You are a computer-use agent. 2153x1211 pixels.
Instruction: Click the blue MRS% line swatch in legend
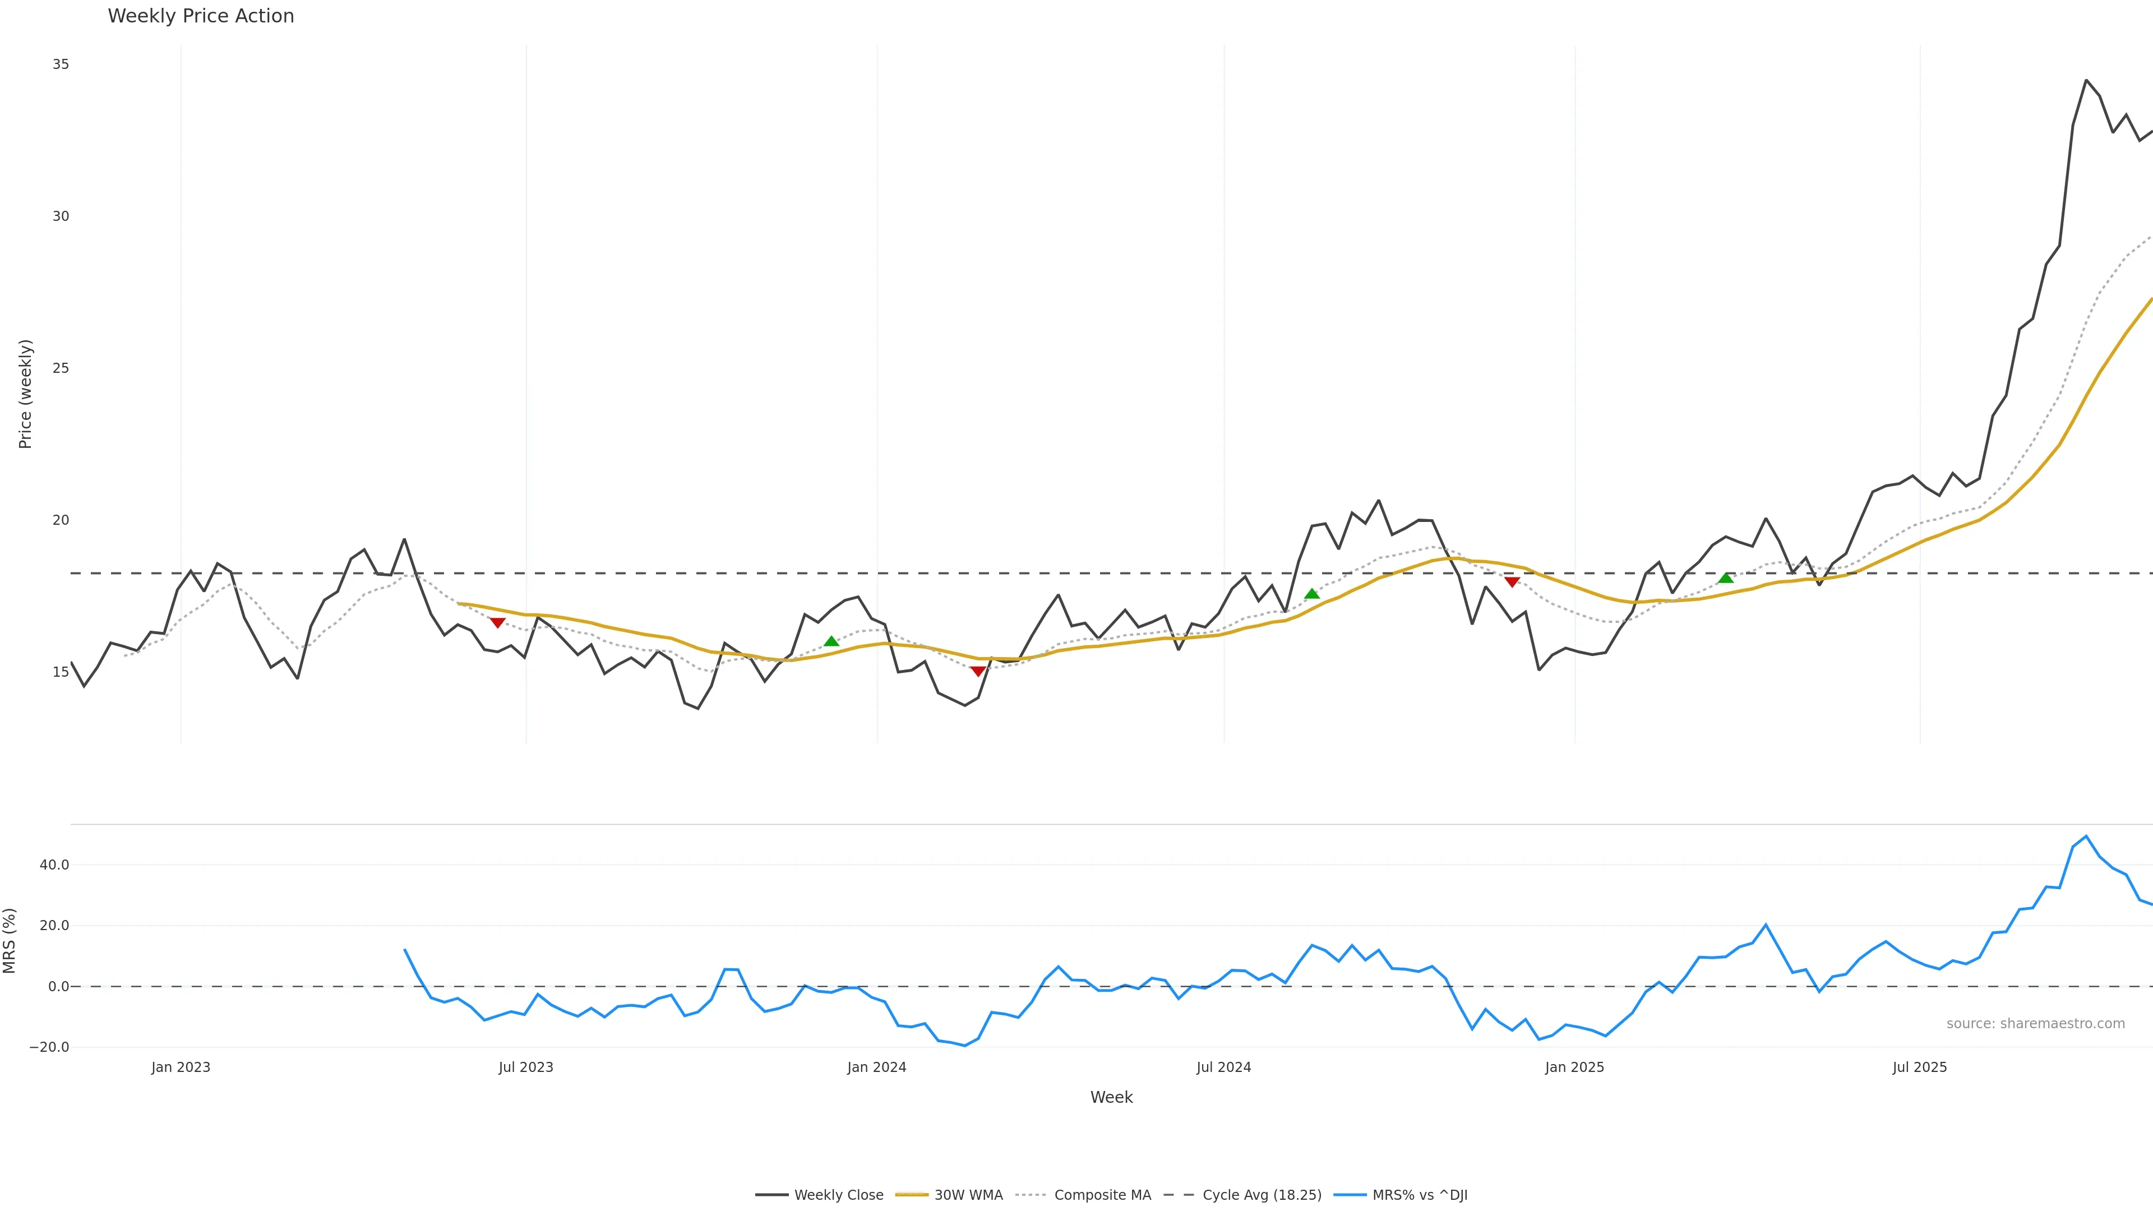1350,1195
